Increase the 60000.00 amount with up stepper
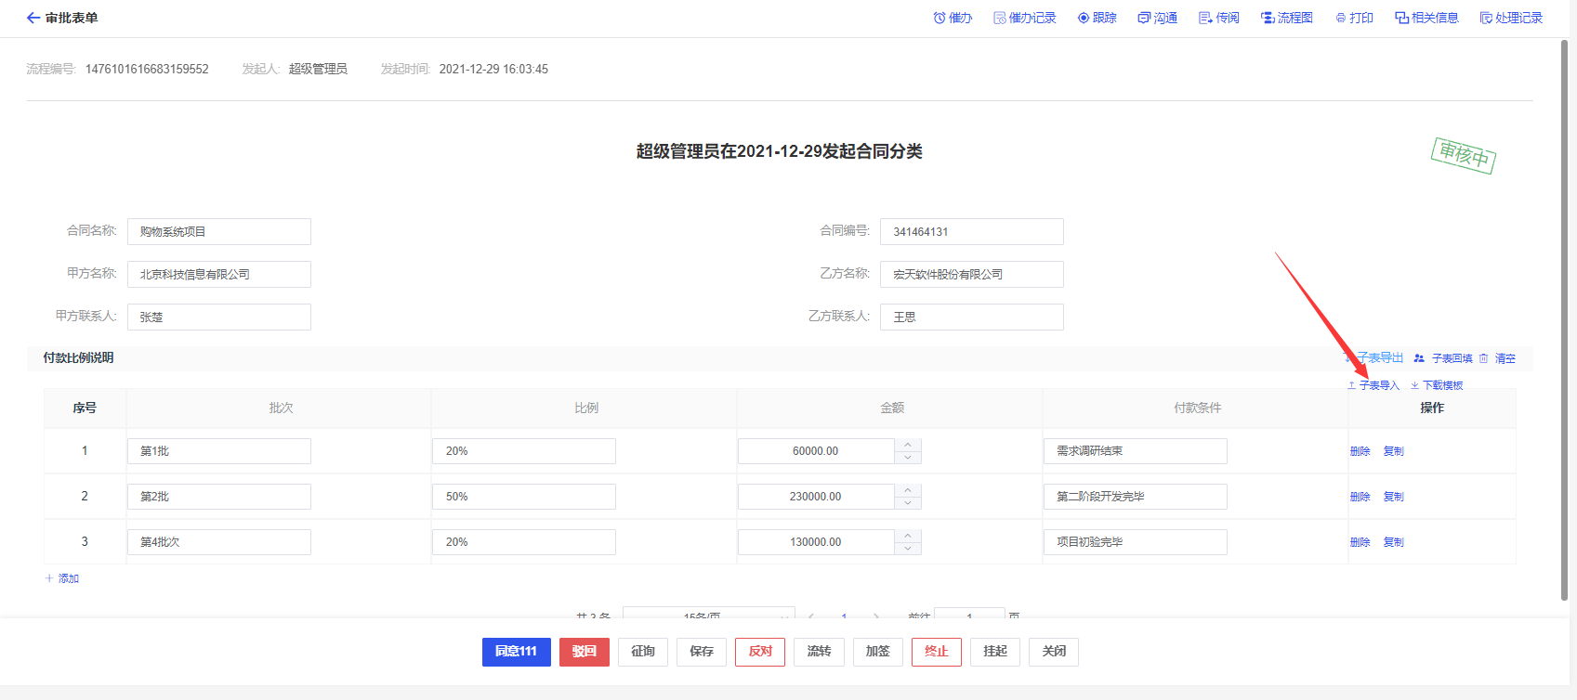Image resolution: width=1577 pixels, height=700 pixels. point(908,445)
